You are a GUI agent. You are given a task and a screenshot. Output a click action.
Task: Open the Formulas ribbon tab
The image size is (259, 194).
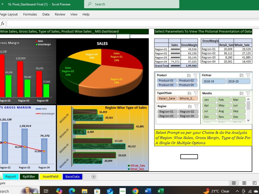30,14
